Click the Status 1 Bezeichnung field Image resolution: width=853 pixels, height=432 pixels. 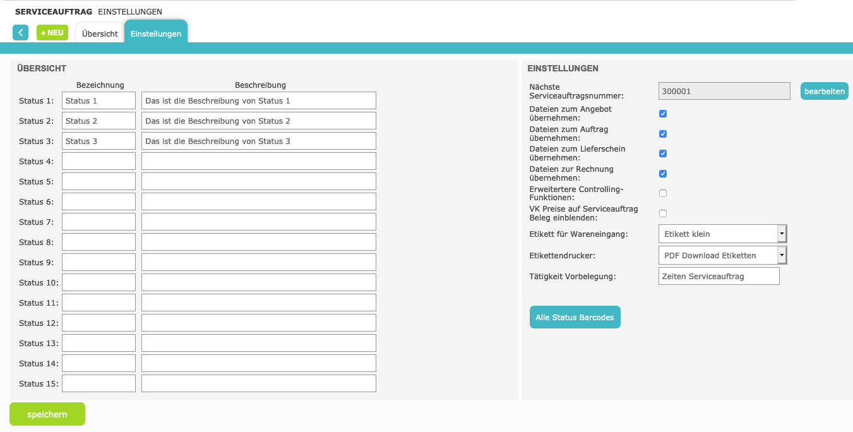(x=98, y=100)
